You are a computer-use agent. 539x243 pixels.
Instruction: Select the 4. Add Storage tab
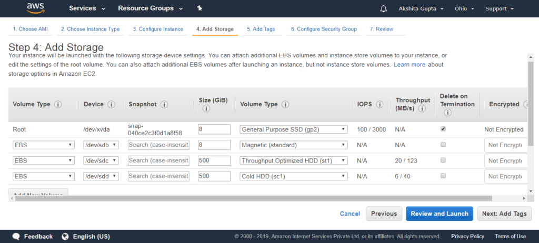[x=215, y=29]
